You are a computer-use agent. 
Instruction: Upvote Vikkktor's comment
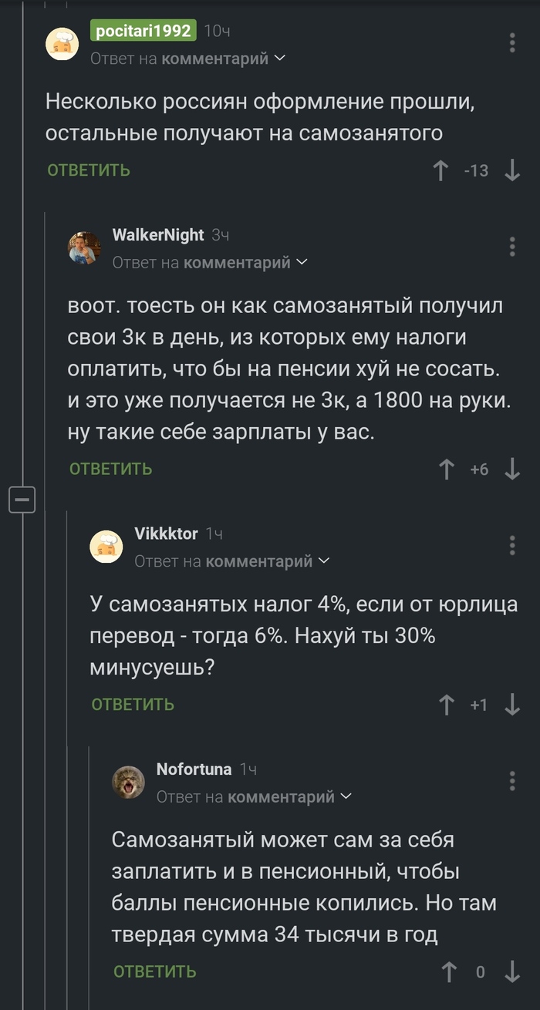447,705
